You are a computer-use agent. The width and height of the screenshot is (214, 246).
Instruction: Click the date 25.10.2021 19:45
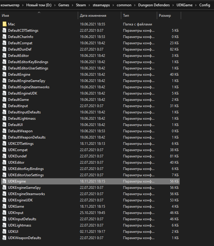(x=92, y=212)
